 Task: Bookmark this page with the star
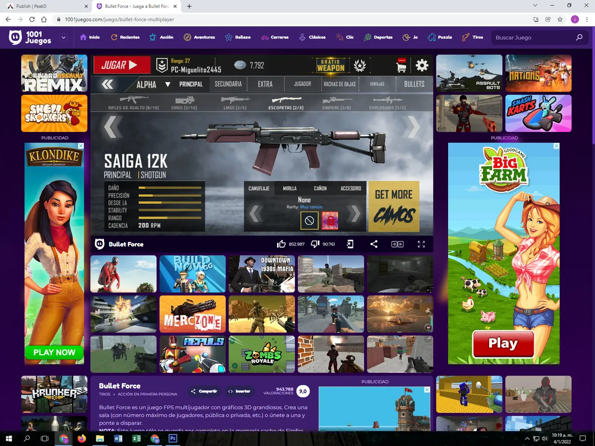pos(560,20)
